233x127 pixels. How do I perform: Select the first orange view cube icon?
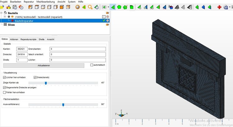(x=30, y=7)
